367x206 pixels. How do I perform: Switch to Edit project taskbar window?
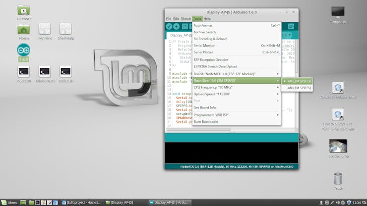pyautogui.click(x=84, y=203)
